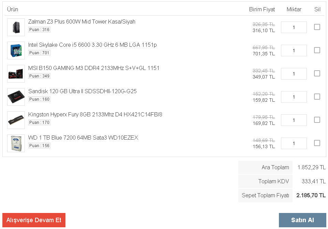Open Intel Skylake Core i5 6600 link
The image size is (328, 229).
coord(92,45)
